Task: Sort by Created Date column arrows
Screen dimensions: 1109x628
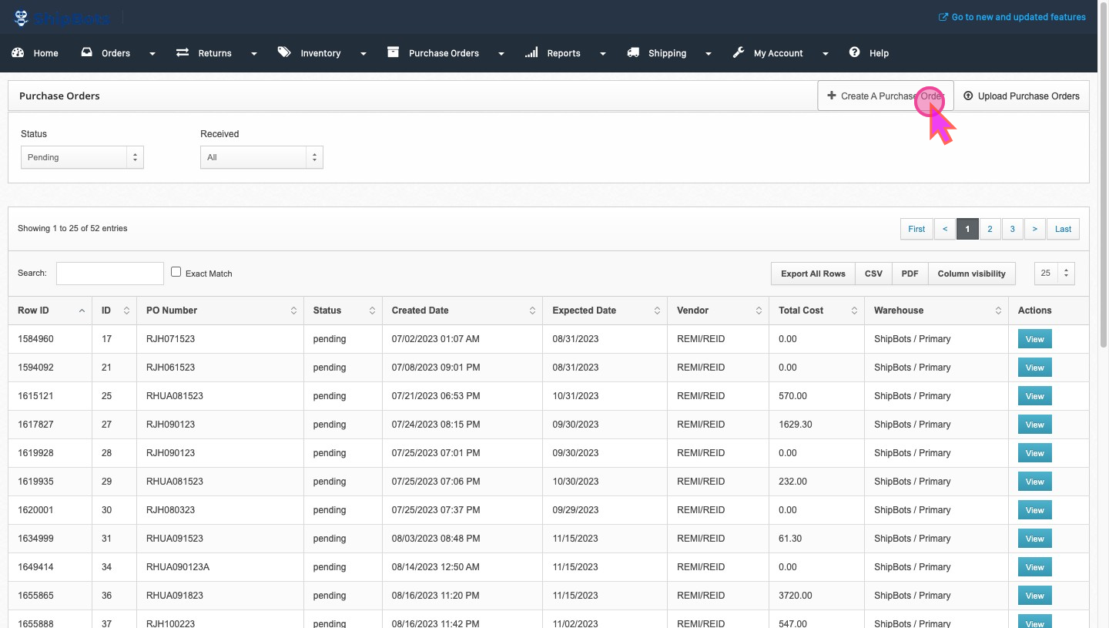Action: click(x=532, y=311)
